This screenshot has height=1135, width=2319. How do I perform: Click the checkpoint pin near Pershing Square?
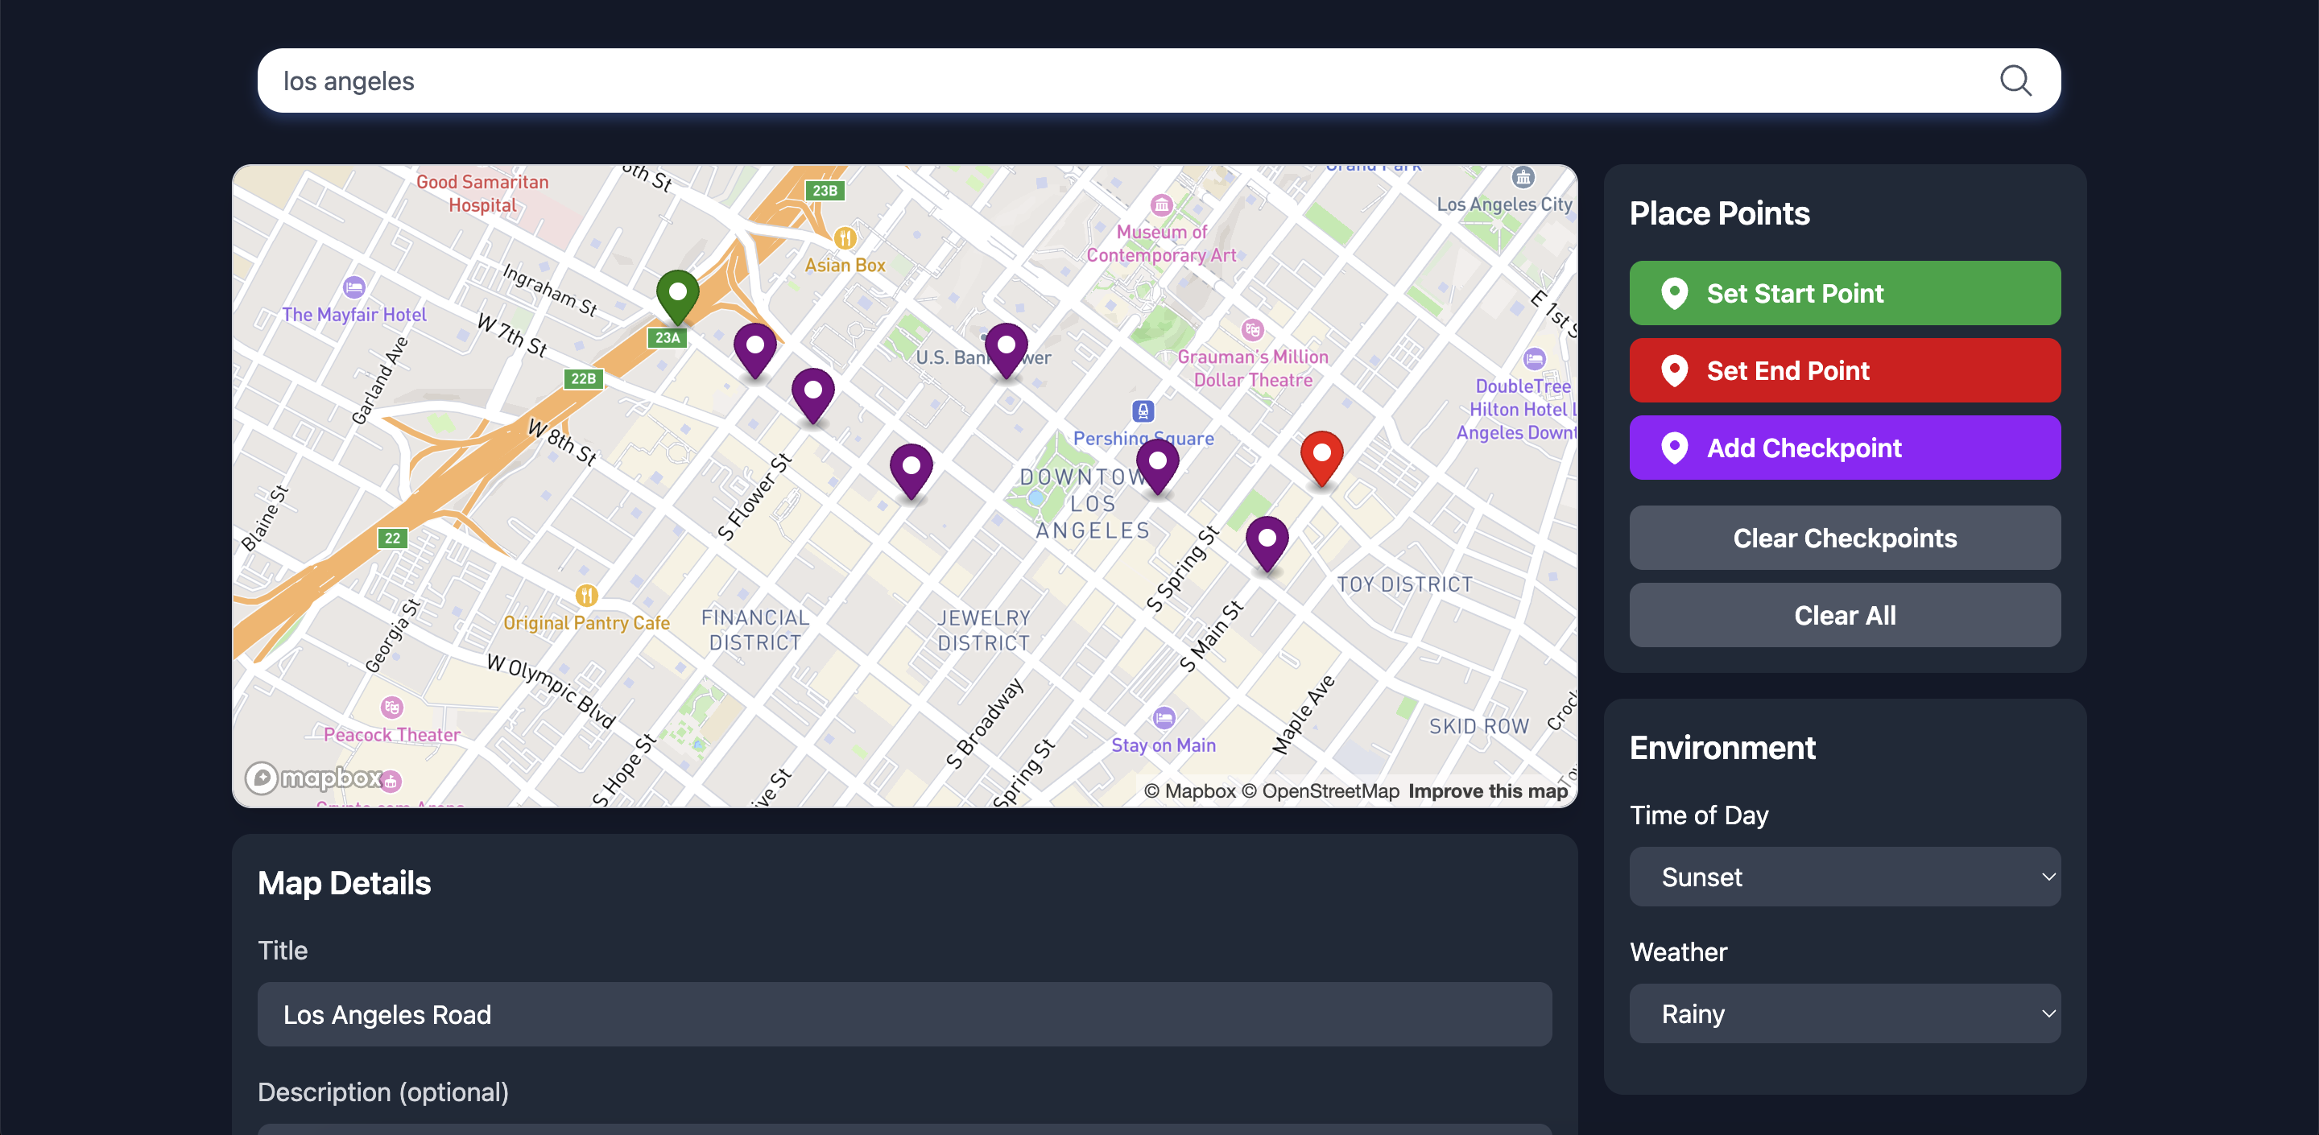point(1157,464)
